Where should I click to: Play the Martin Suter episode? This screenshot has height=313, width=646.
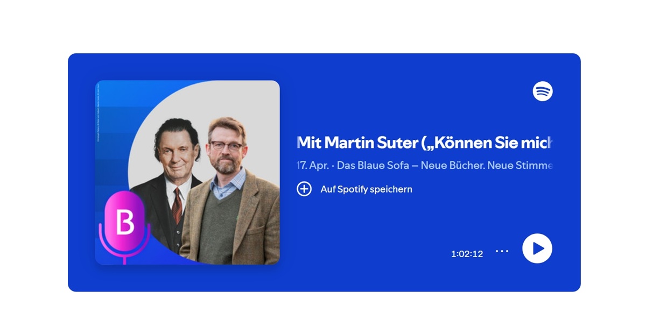pos(537,248)
